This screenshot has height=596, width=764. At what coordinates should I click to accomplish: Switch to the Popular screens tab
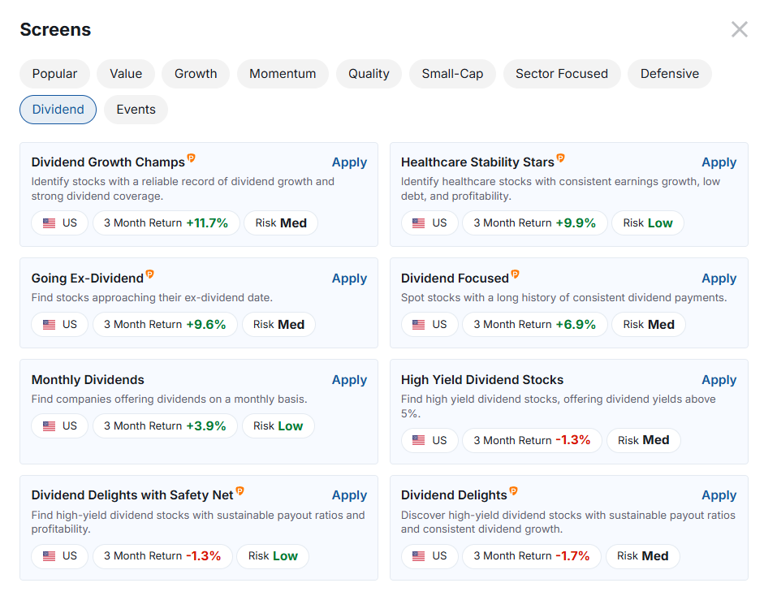click(x=54, y=73)
